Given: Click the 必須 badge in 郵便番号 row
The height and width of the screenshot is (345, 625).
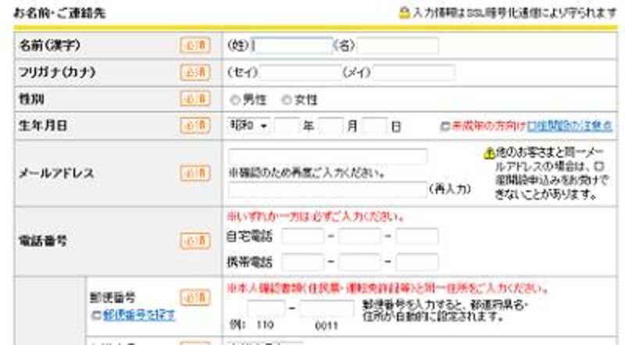Looking at the screenshot, I should [x=195, y=297].
